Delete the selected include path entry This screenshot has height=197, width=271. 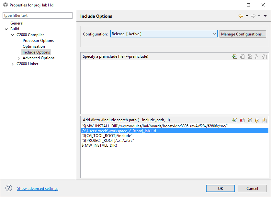click(x=242, y=120)
